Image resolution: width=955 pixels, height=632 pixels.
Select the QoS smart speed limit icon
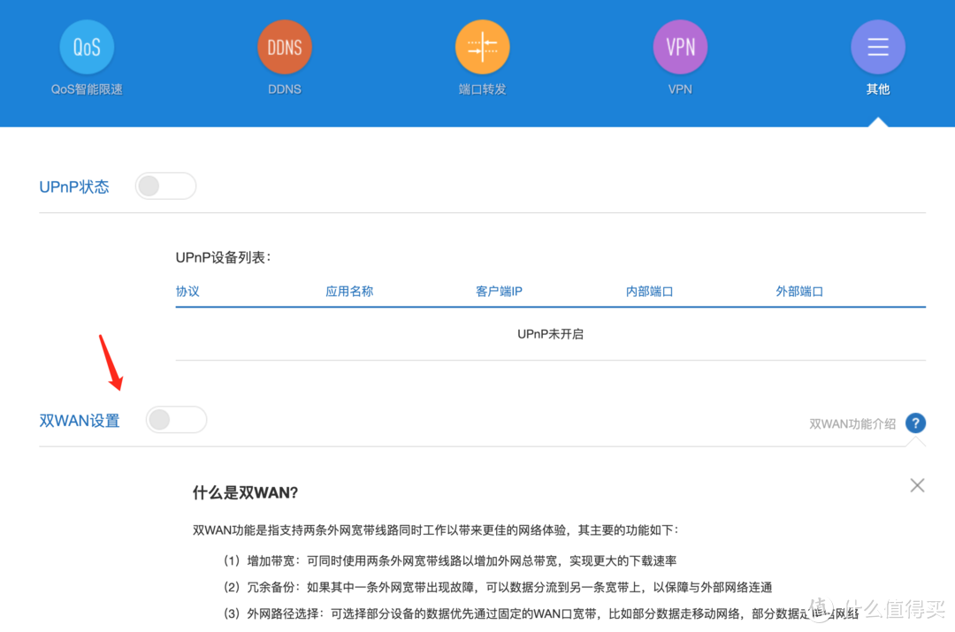tap(86, 46)
